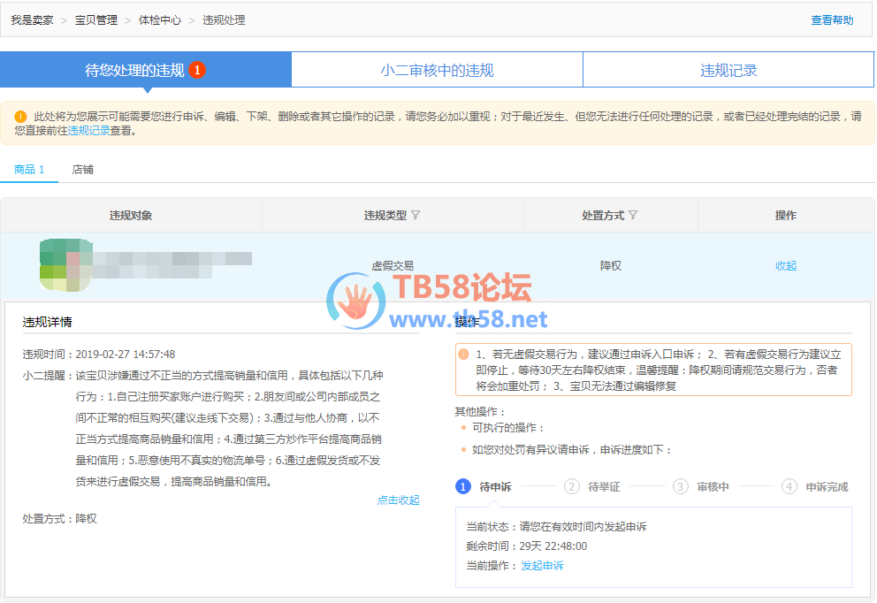Go to 体检中心 in the breadcrumb
Viewport: 877px width, 603px height.
click(160, 20)
